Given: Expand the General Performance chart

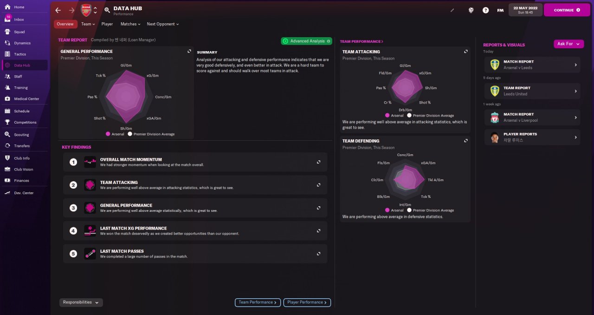Looking at the screenshot, I should [189, 52].
